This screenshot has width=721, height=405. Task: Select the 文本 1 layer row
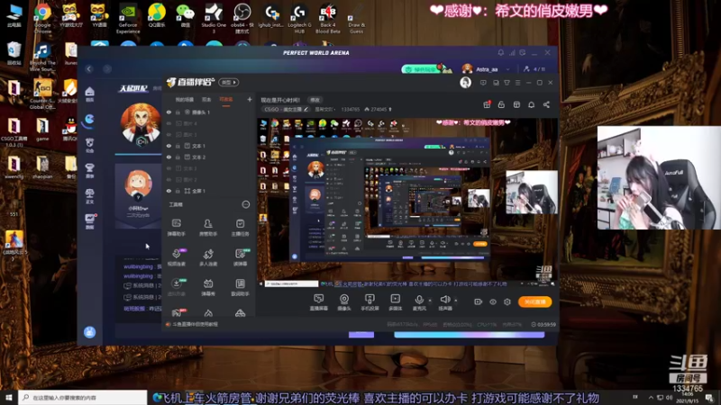209,146
